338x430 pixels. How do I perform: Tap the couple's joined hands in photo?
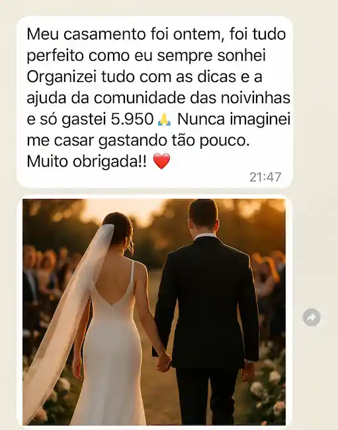pos(163,362)
